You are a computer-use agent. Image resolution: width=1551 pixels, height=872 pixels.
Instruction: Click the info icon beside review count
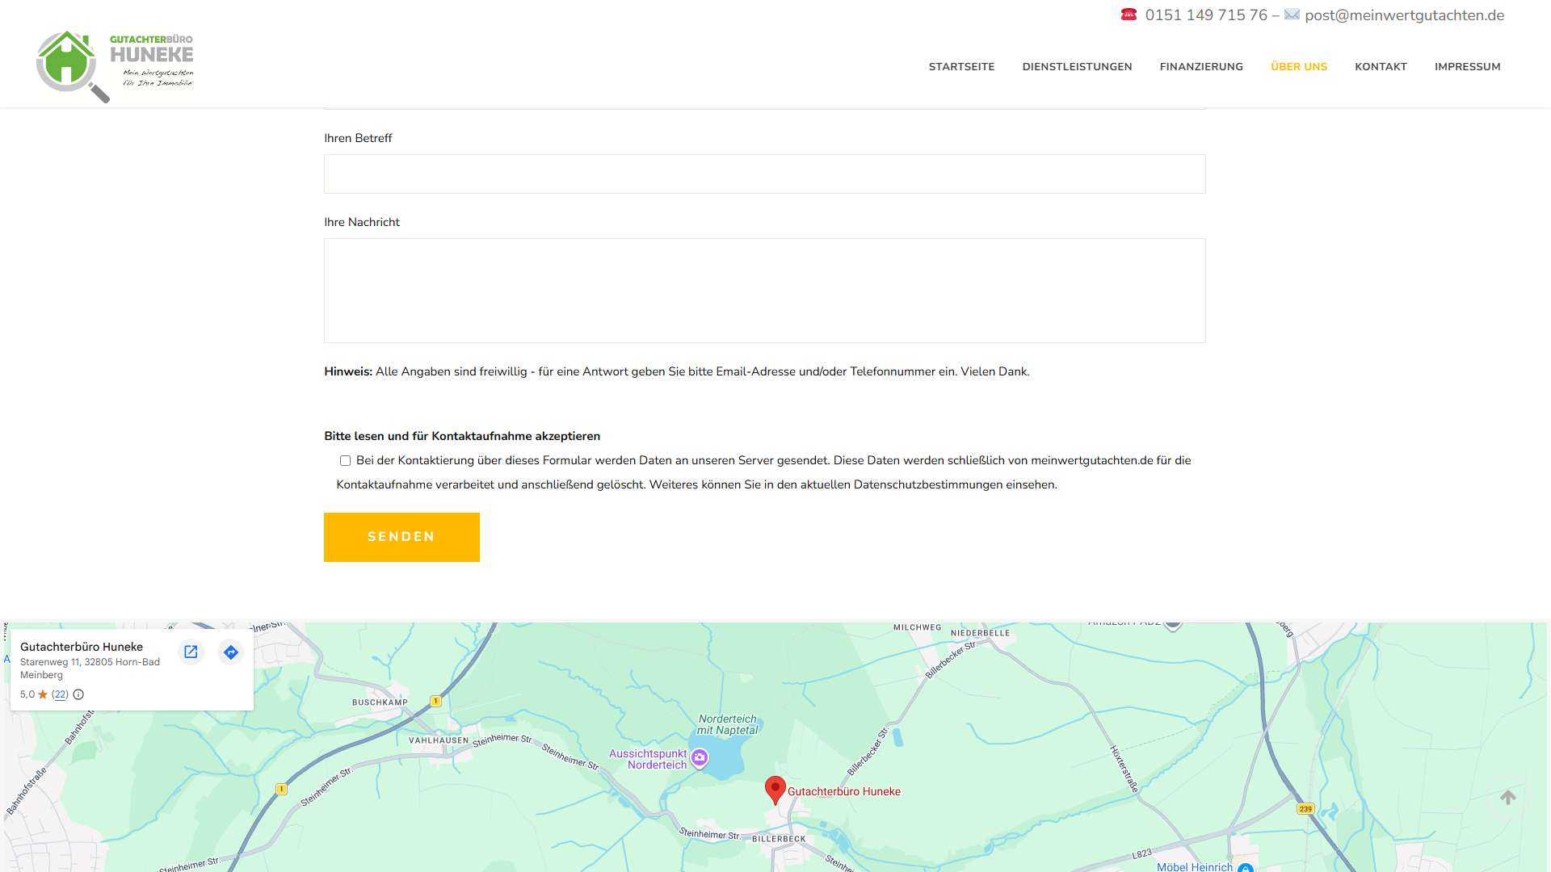pyautogui.click(x=78, y=694)
